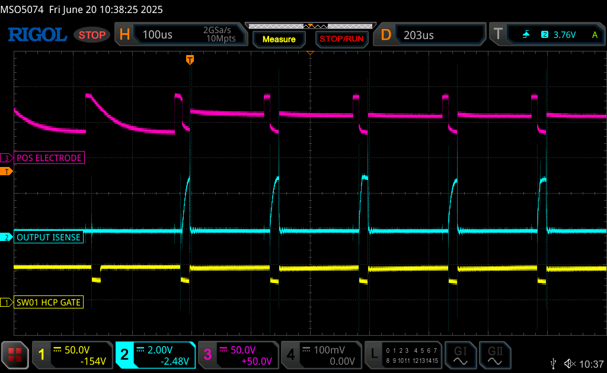The image size is (607, 373).
Task: Enable channel 4 with the gray 4 button
Action: pos(290,355)
